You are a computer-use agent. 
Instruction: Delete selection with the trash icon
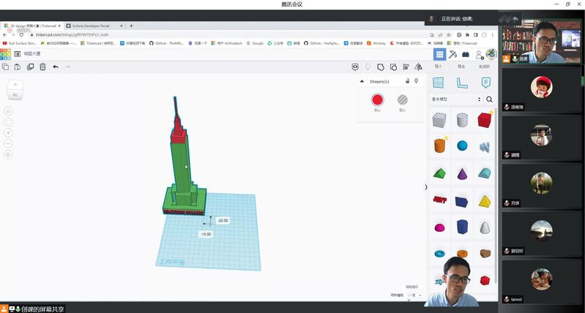click(x=42, y=67)
